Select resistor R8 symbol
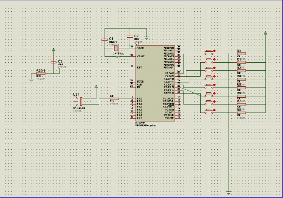This screenshot has height=198, width=283. [x=241, y=113]
